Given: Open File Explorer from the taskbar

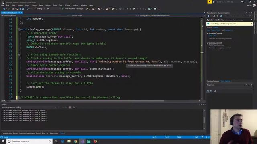Looking at the screenshot, I should [x=69, y=141].
